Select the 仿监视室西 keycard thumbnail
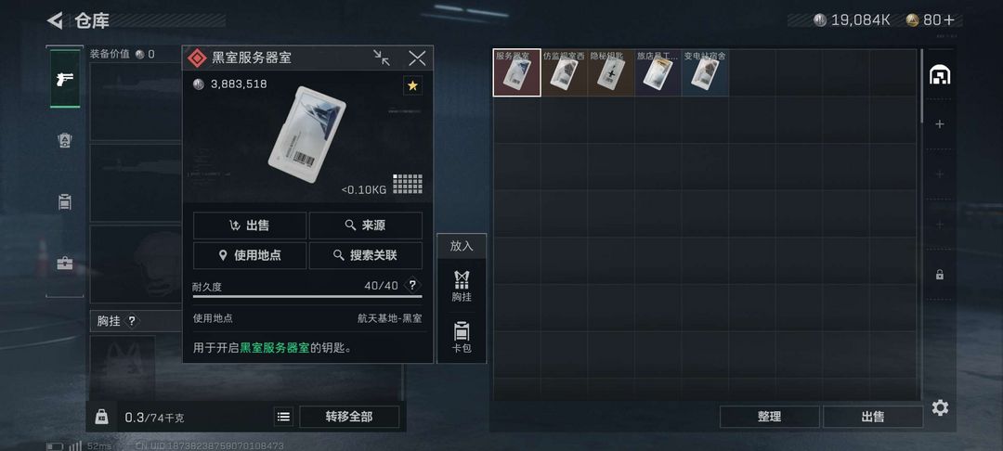The height and width of the screenshot is (451, 1003). click(x=564, y=72)
